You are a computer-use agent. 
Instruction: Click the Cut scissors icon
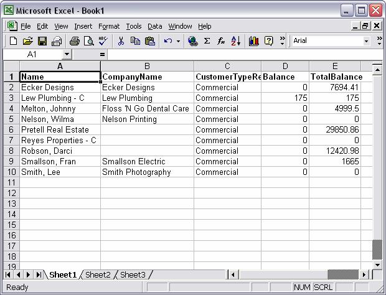[x=121, y=41]
